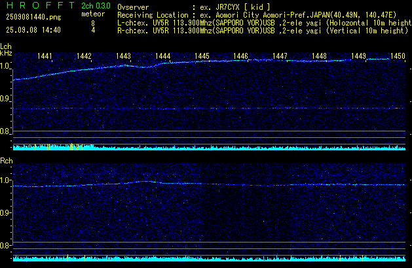The width and height of the screenshot is (412, 268).
Task: Click time marker 1443
Action: pos(123,56)
